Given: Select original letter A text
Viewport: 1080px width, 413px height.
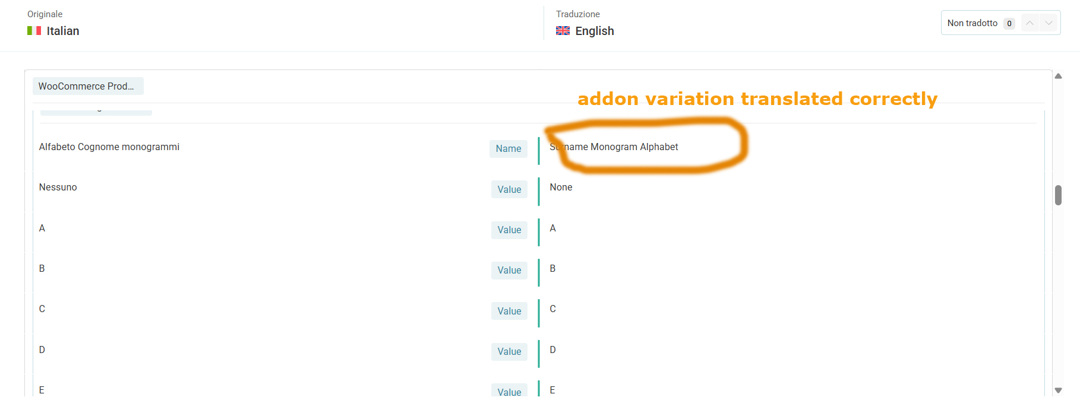Looking at the screenshot, I should 42,228.
